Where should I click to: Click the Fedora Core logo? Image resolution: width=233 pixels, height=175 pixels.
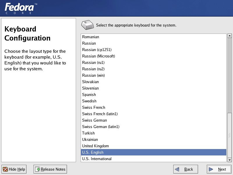pyautogui.click(x=21, y=8)
